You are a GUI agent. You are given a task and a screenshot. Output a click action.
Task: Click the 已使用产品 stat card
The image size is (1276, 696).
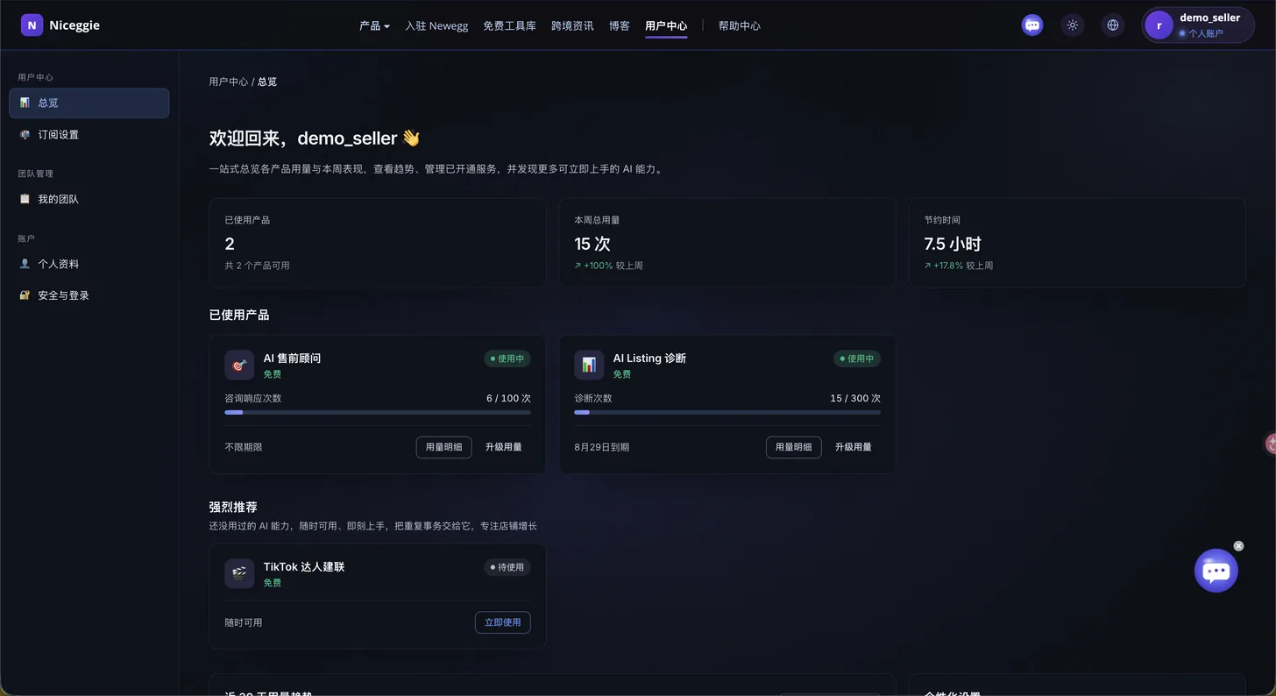coord(378,243)
